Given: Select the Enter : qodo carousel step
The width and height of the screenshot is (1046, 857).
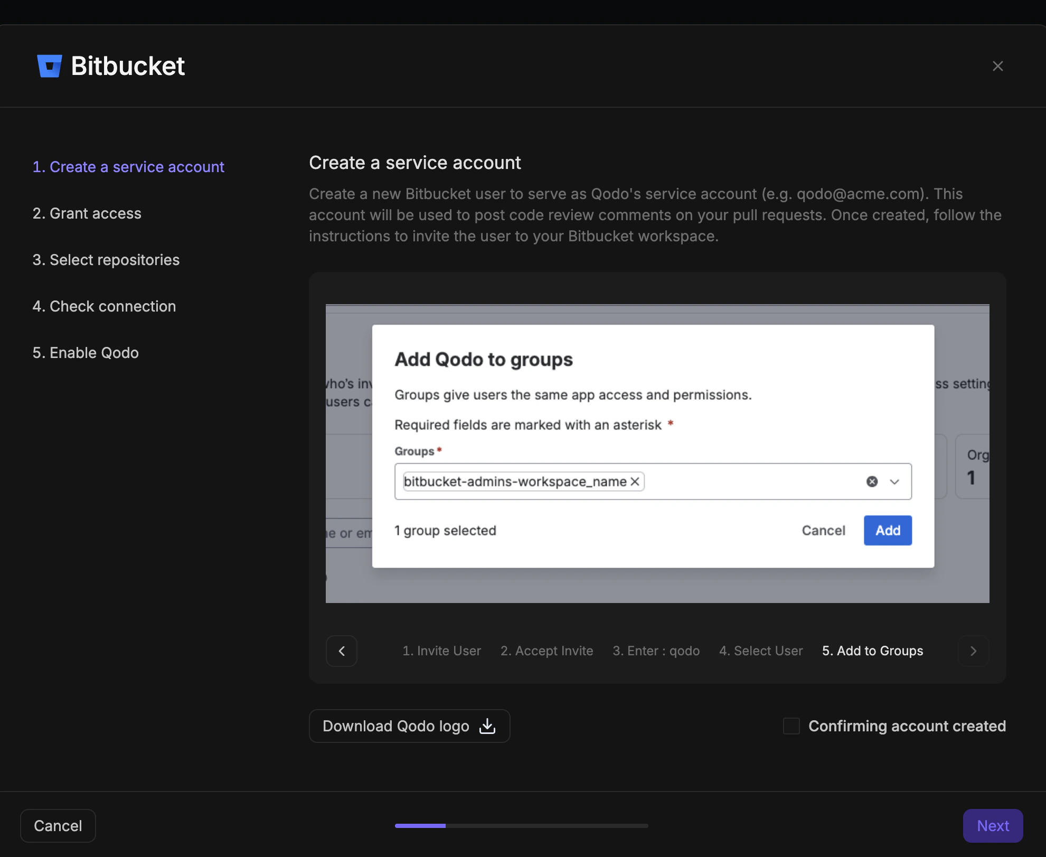Looking at the screenshot, I should [656, 651].
